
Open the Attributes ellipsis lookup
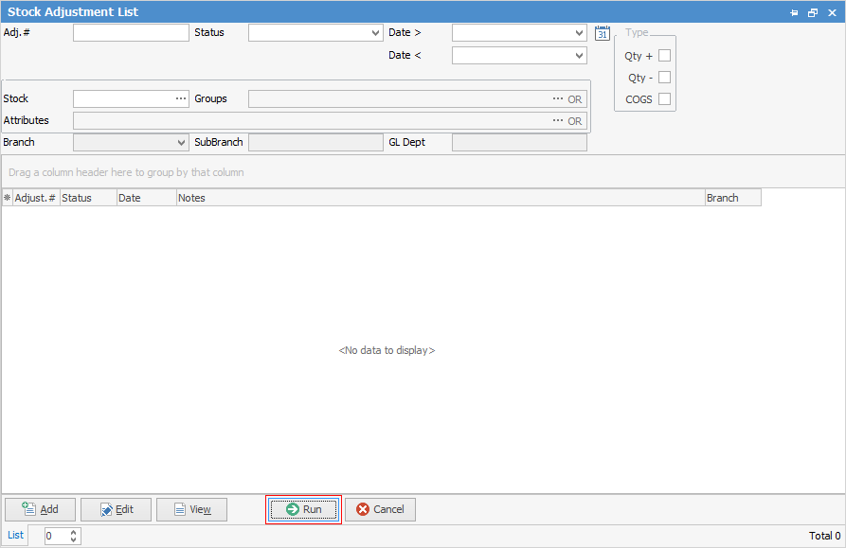point(558,120)
